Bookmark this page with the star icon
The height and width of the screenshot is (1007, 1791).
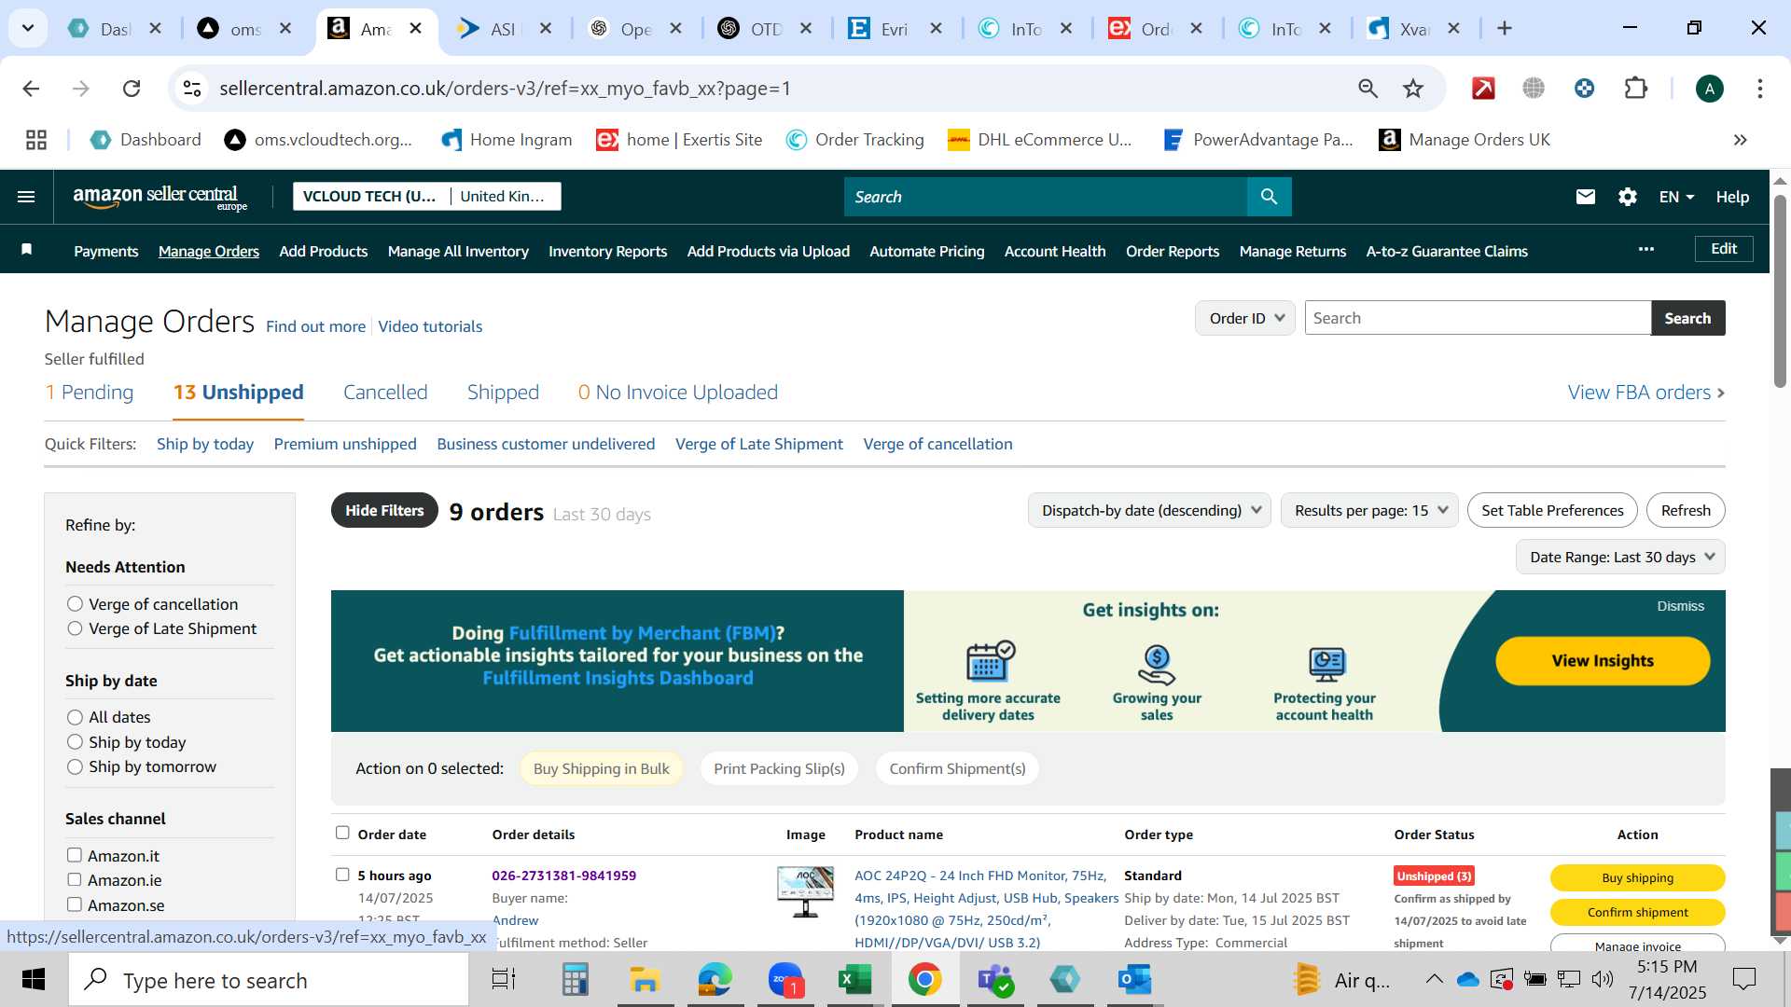pos(1413,89)
